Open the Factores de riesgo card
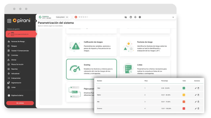The image size is (211, 118). (x=145, y=47)
